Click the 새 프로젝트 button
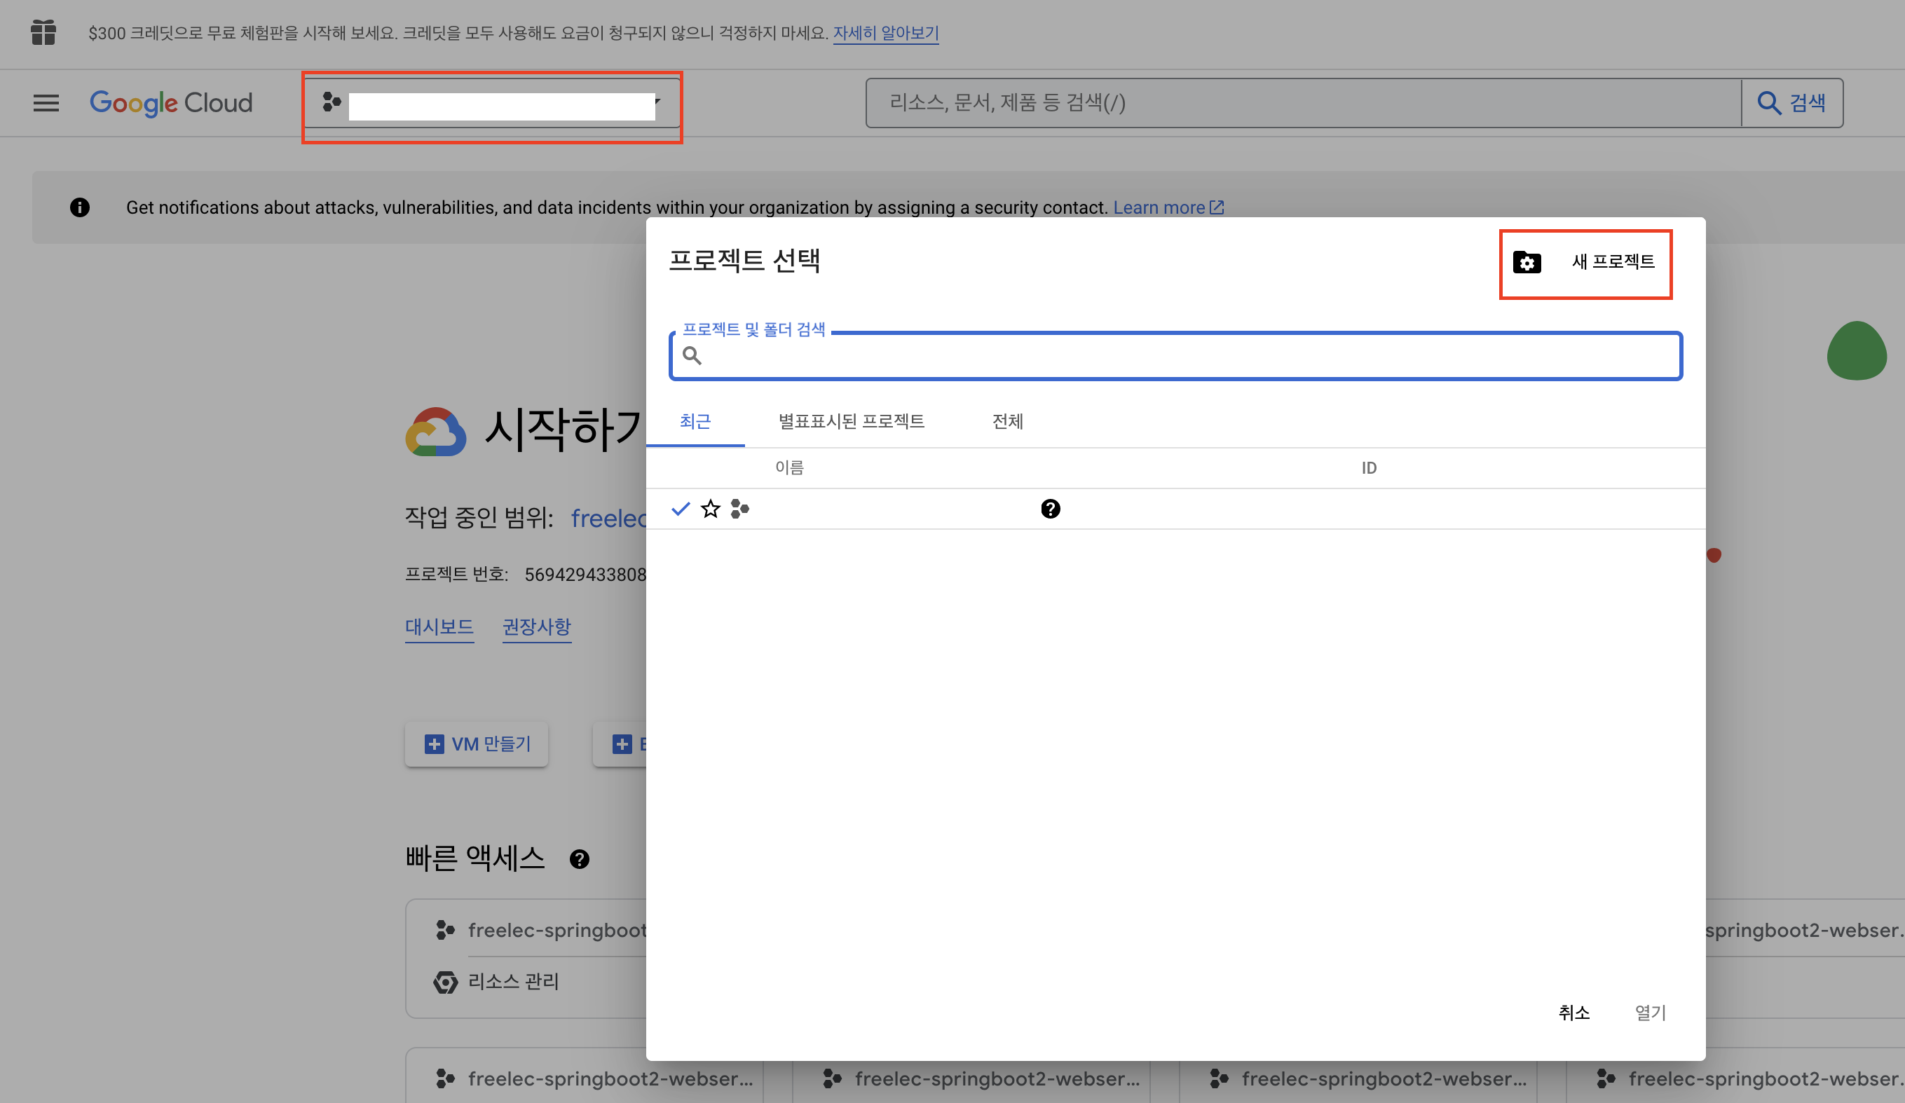This screenshot has height=1103, width=1905. point(1613,261)
